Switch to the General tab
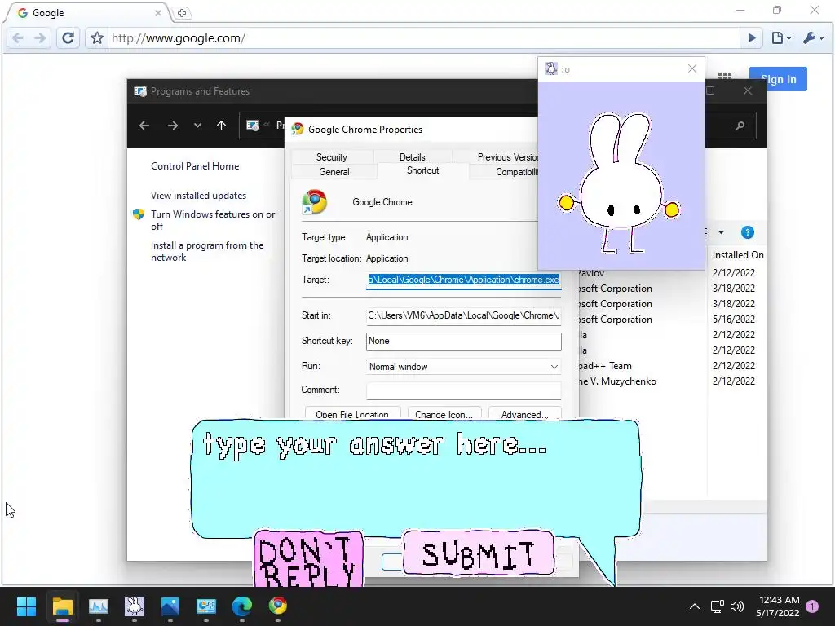Image resolution: width=835 pixels, height=626 pixels. click(334, 172)
